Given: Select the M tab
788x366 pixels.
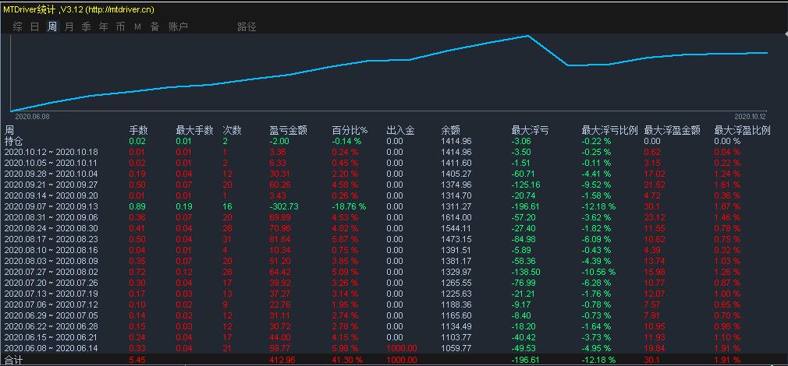Looking at the screenshot, I should [137, 27].
